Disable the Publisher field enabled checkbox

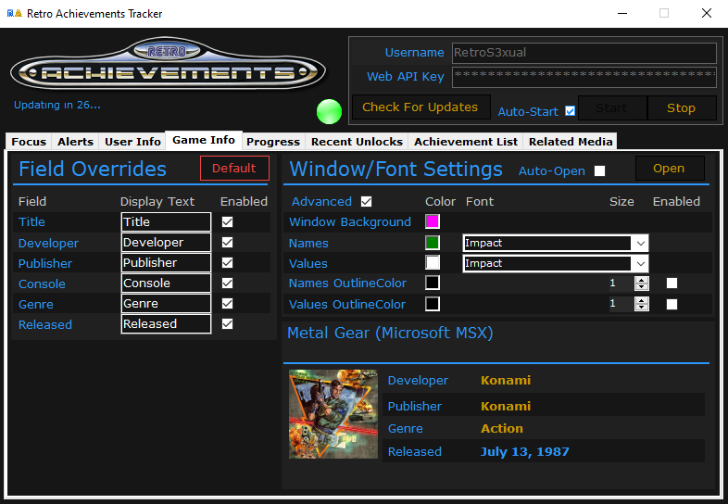pyautogui.click(x=228, y=263)
